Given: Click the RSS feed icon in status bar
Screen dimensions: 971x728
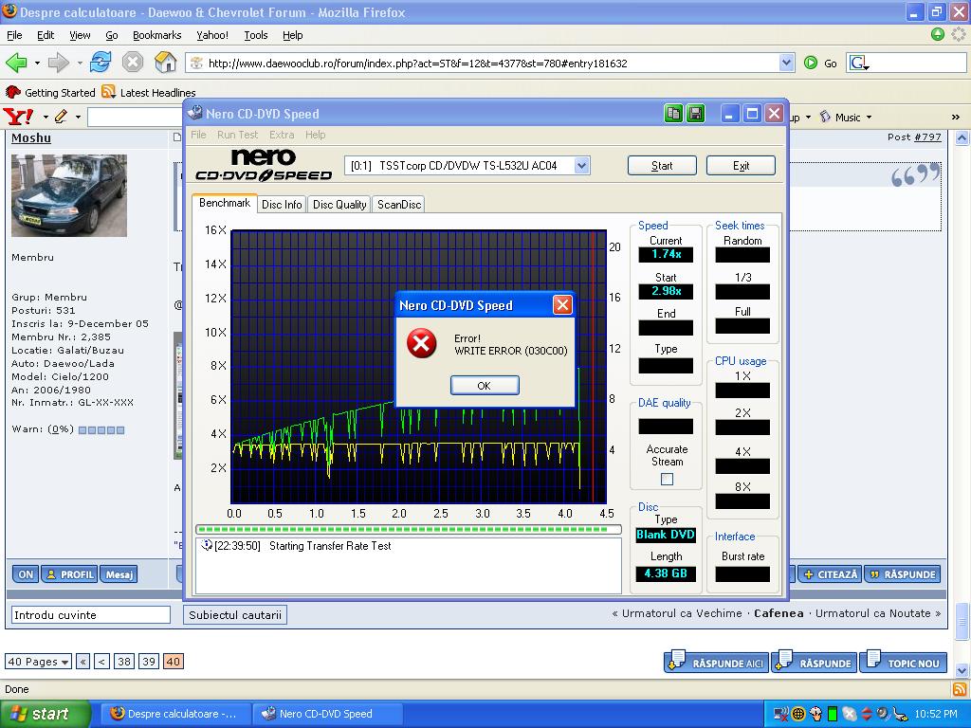Looking at the screenshot, I should pos(959,689).
